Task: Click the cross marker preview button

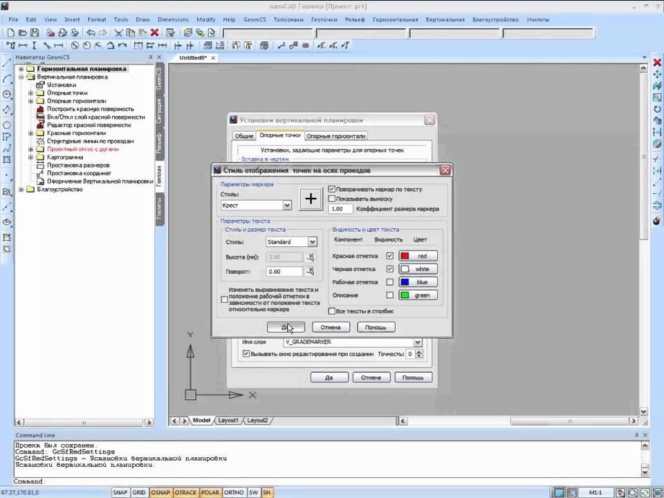Action: click(311, 199)
